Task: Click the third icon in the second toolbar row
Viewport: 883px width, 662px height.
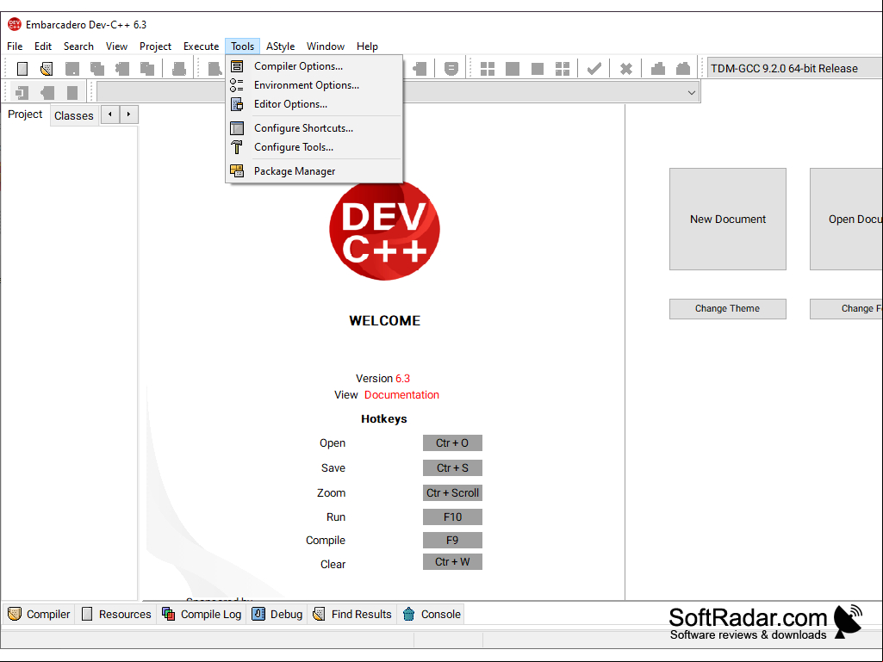Action: (72, 92)
